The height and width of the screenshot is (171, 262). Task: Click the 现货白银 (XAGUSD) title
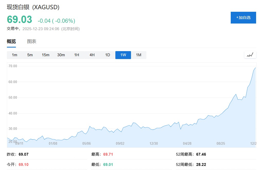click(x=33, y=7)
